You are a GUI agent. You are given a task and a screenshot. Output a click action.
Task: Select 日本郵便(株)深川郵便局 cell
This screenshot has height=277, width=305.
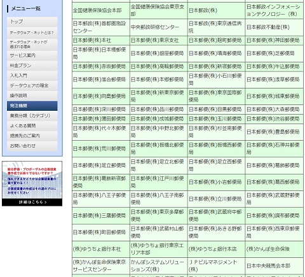(x=101, y=110)
